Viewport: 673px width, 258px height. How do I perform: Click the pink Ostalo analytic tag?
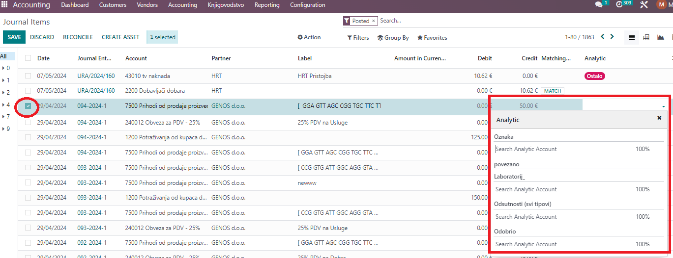594,76
